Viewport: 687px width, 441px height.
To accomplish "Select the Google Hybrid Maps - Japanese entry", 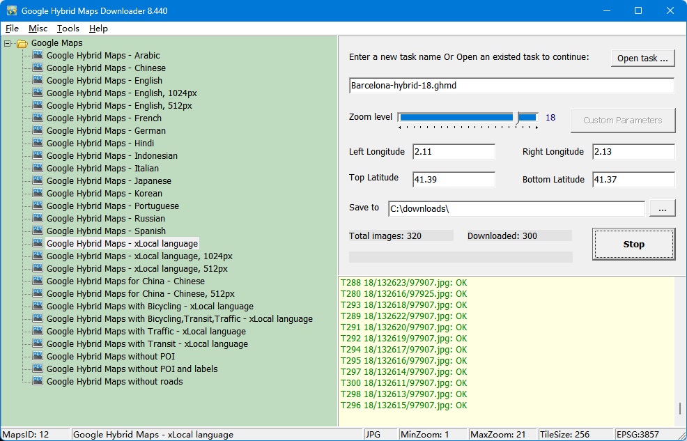I will (109, 180).
